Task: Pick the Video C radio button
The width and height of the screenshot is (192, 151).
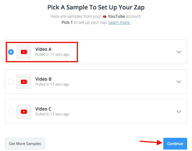Action: (11, 112)
